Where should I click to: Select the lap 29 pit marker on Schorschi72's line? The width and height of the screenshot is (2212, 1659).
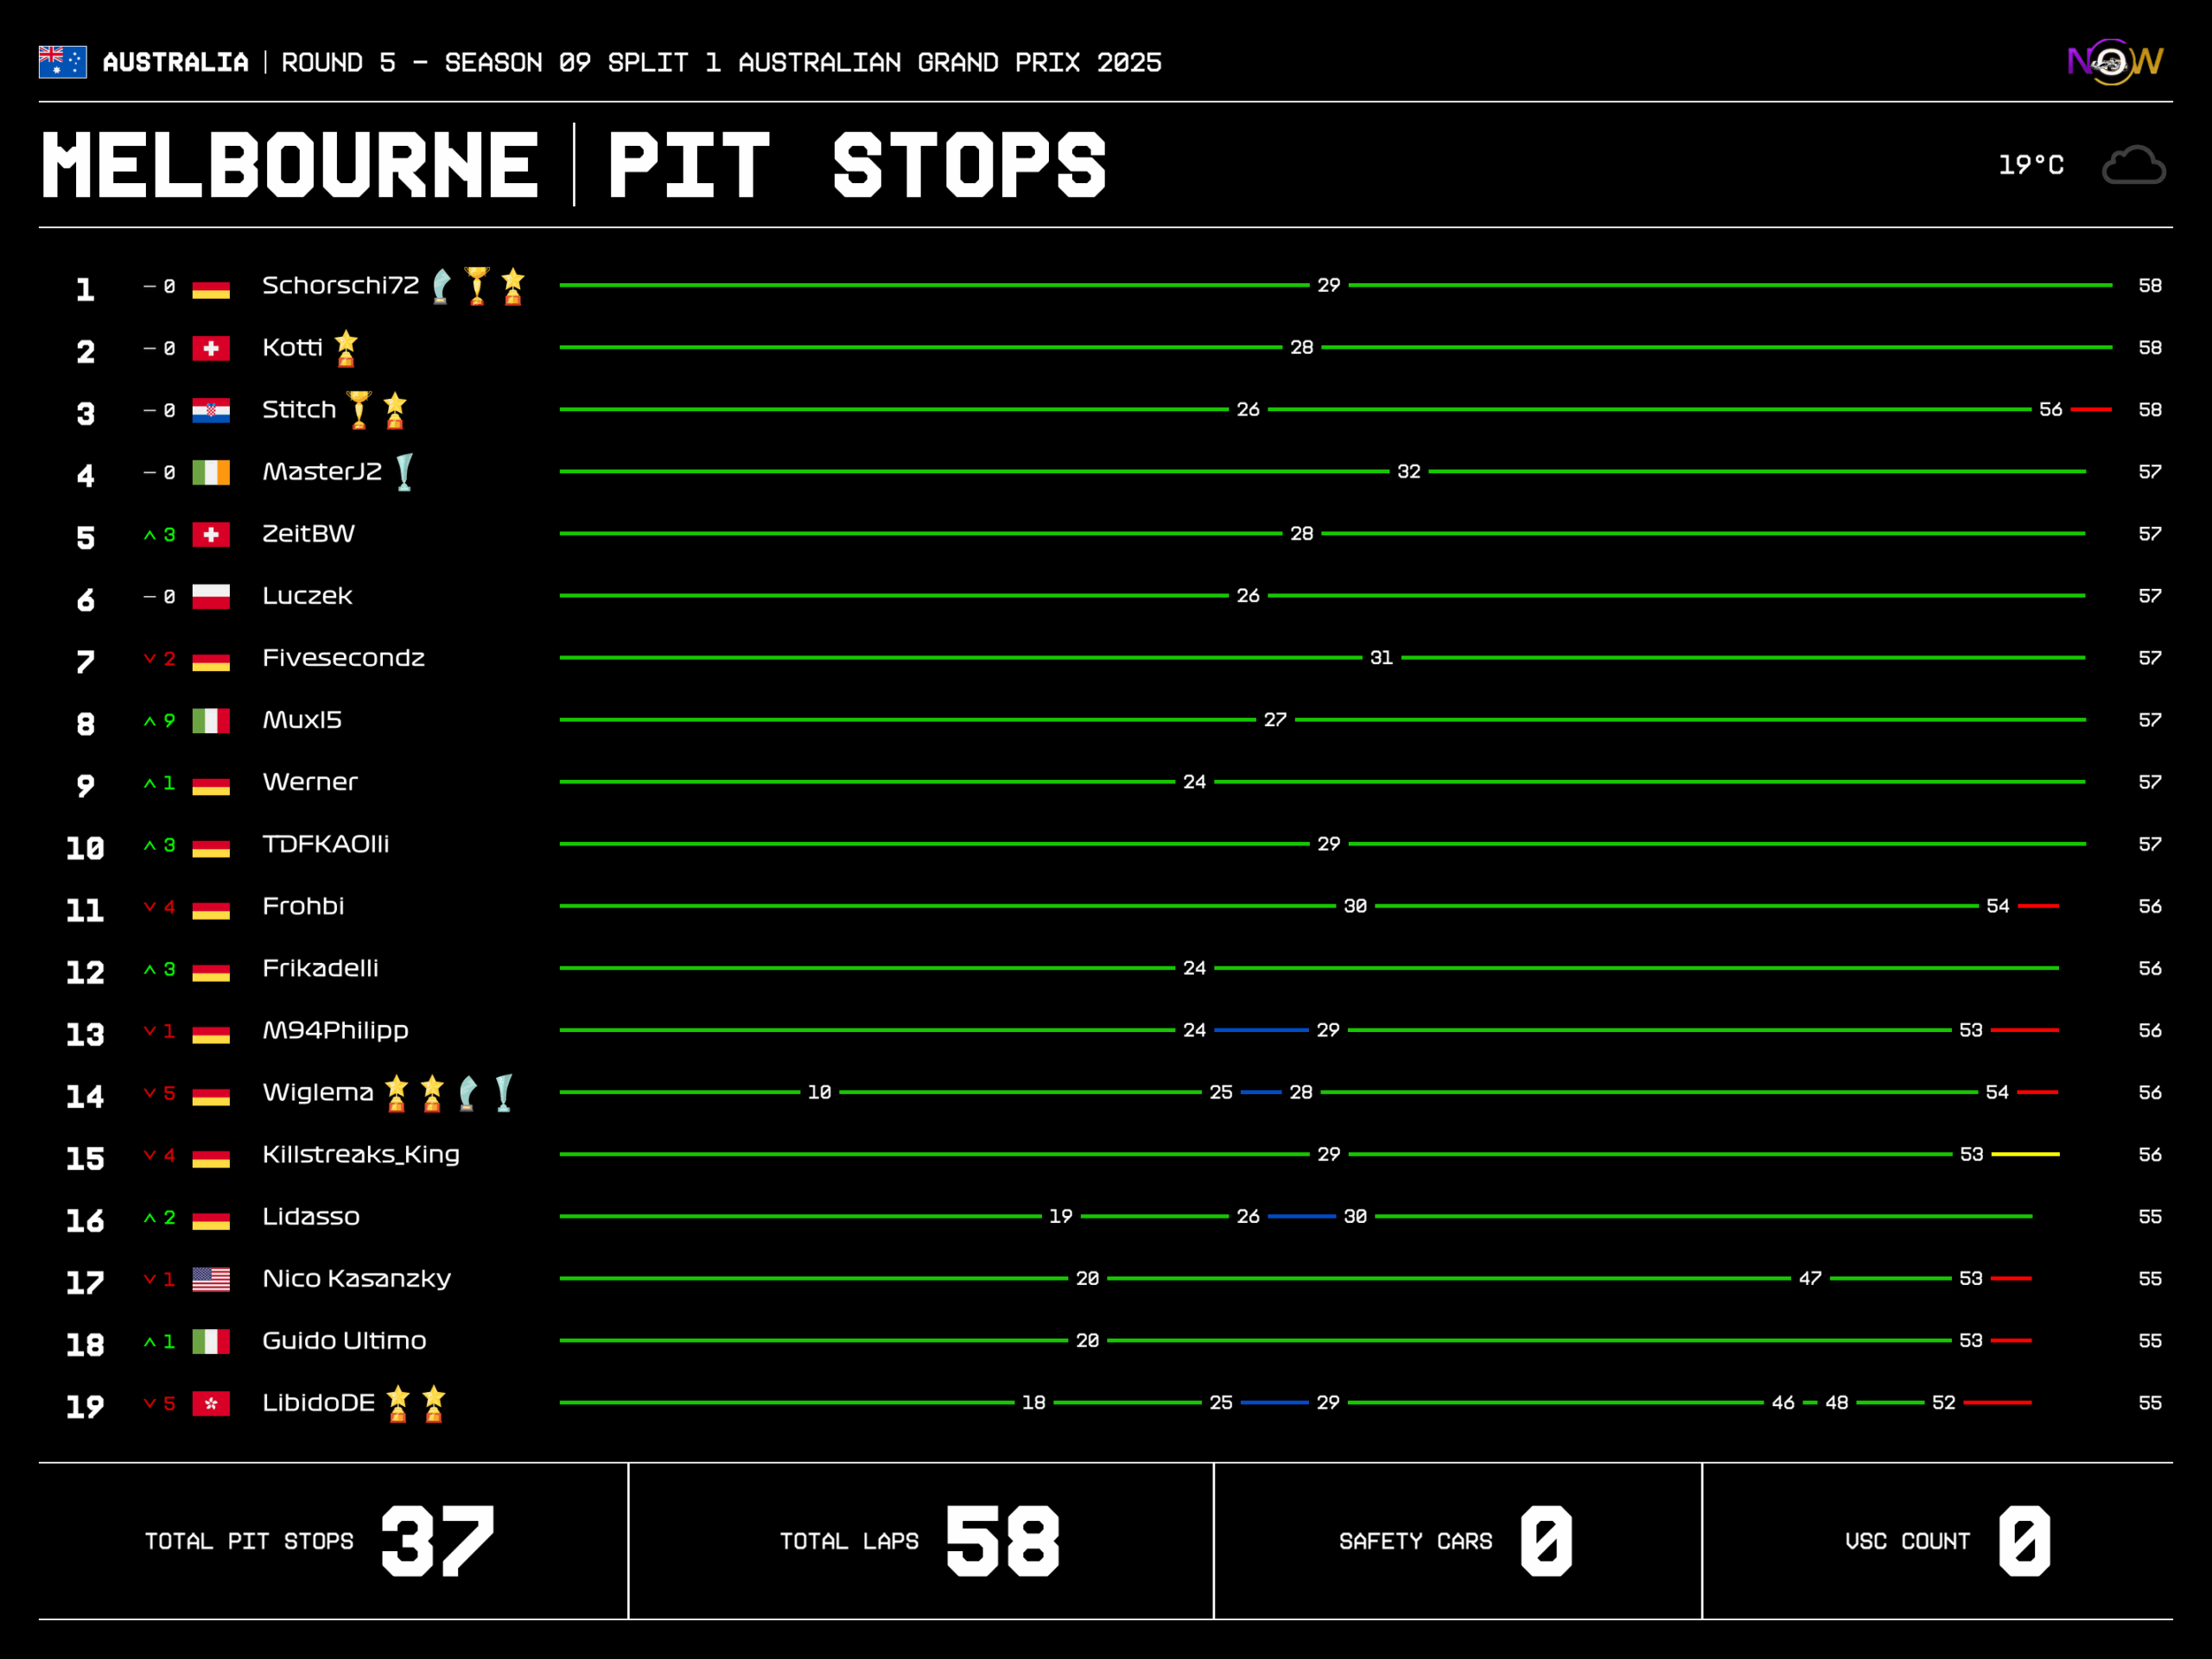(1330, 285)
